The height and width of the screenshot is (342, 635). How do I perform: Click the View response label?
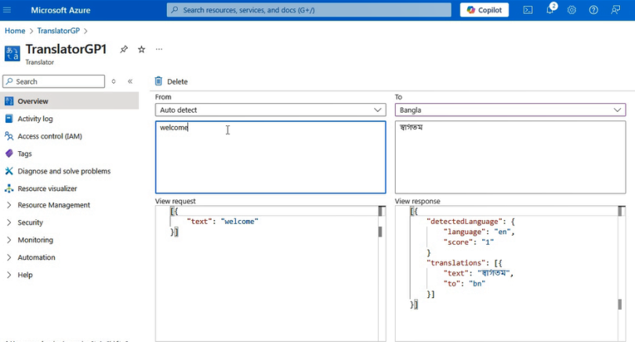[x=418, y=201]
